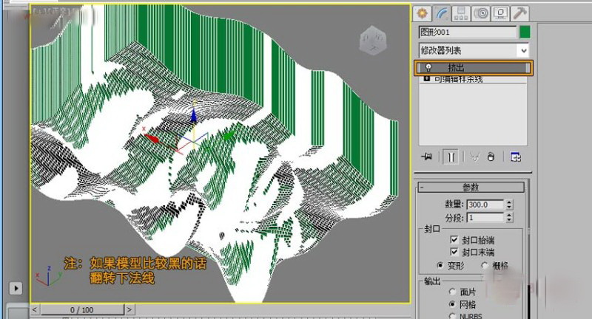Open the Hierarchy panel tab
Viewport: 592px width, 319px height.
pyautogui.click(x=462, y=13)
